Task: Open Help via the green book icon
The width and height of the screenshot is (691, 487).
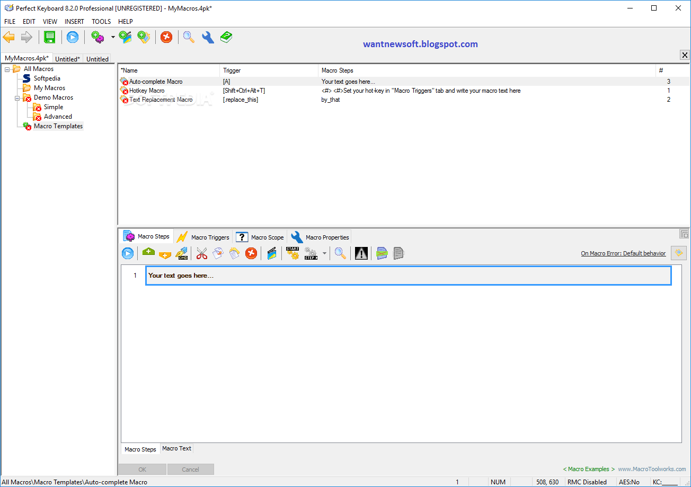Action: (226, 37)
